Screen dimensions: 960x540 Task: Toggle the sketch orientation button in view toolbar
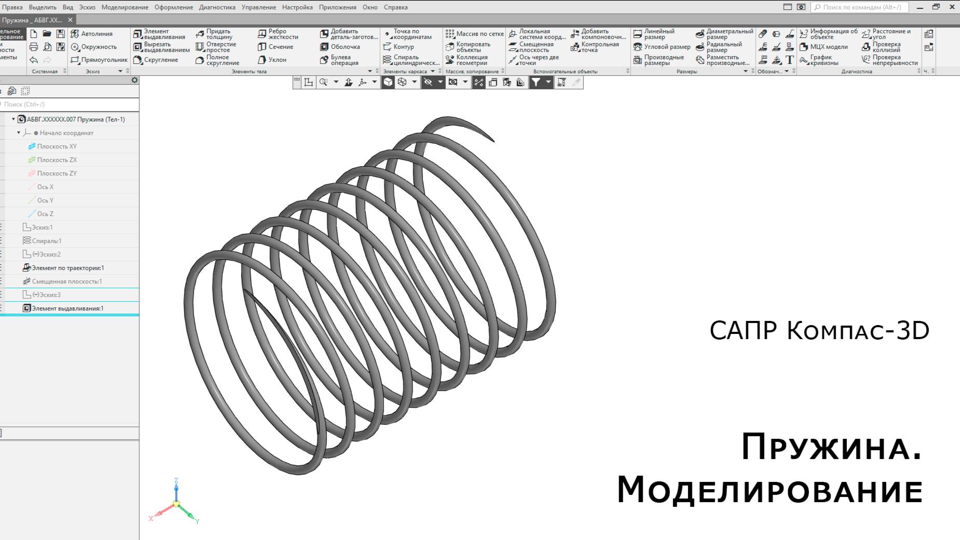pos(309,82)
